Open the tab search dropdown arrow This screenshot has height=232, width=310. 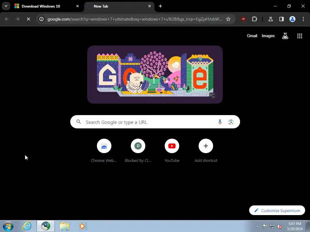coord(6,6)
